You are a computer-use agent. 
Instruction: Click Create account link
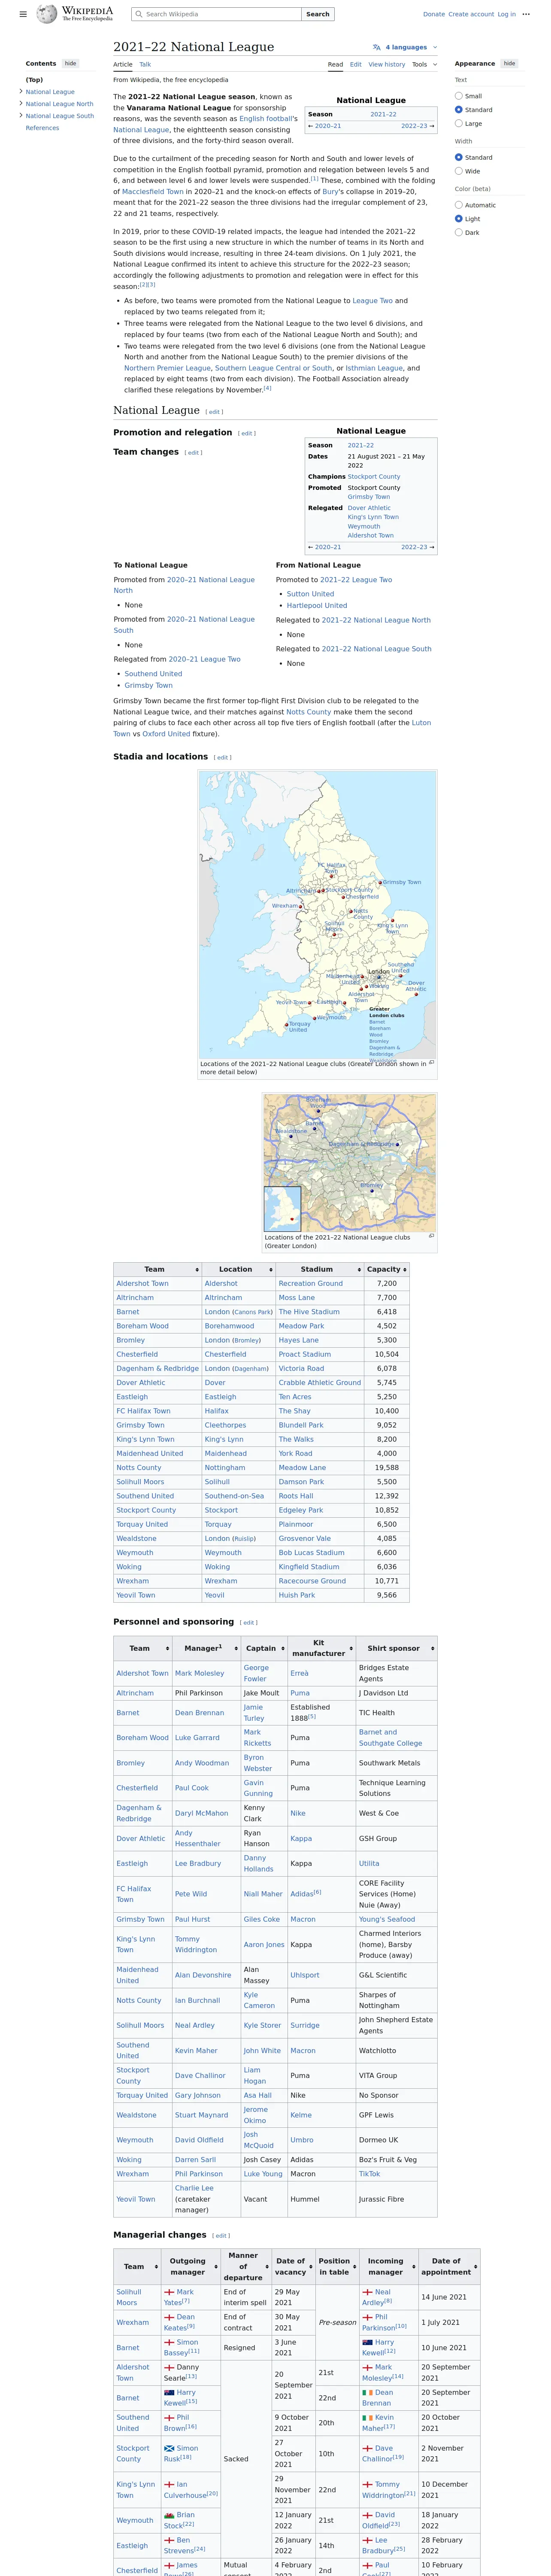(x=471, y=14)
